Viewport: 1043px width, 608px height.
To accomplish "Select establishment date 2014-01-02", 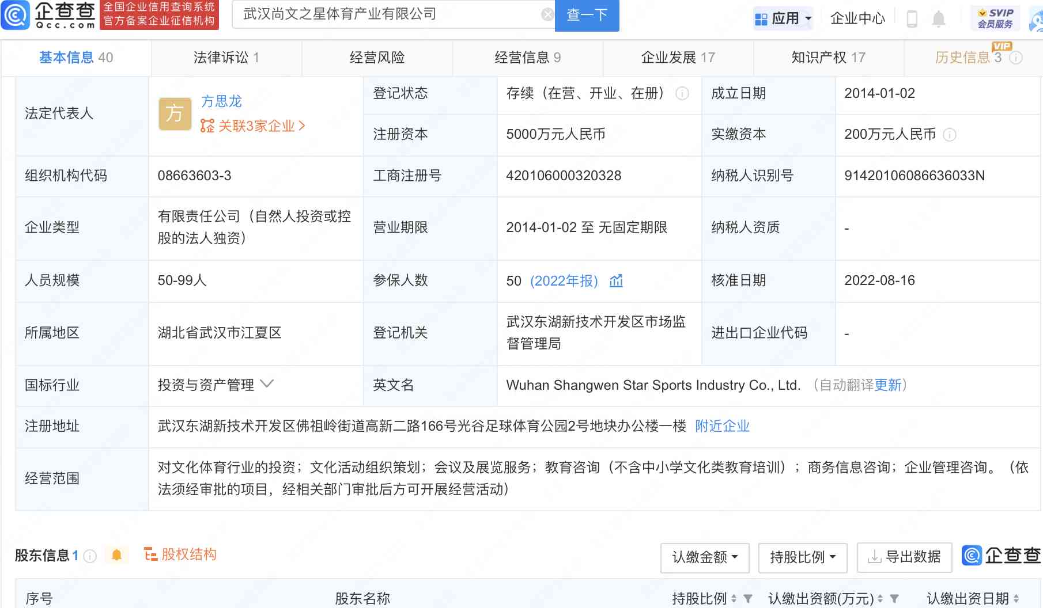I will [879, 93].
